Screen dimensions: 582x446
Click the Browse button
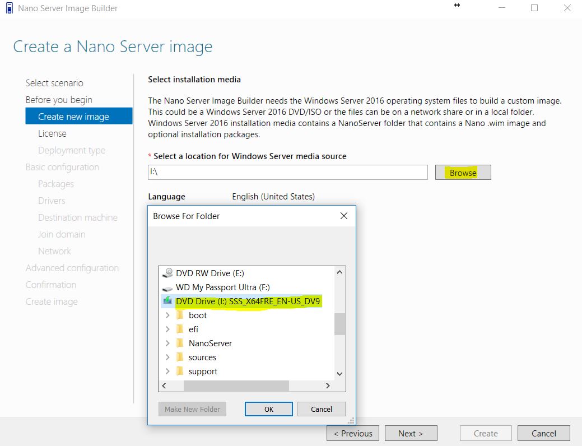tap(463, 173)
